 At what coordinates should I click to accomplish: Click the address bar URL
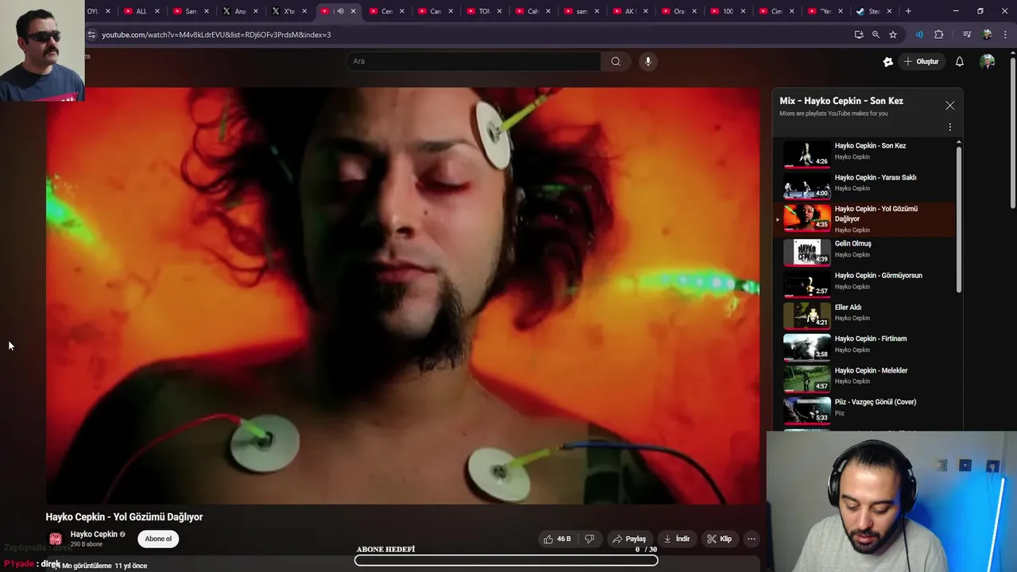216,35
